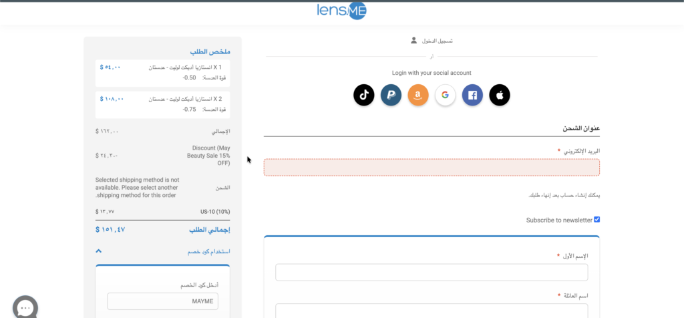The height and width of the screenshot is (318, 684).
Task: Focus the first name input field
Action: pos(432,272)
